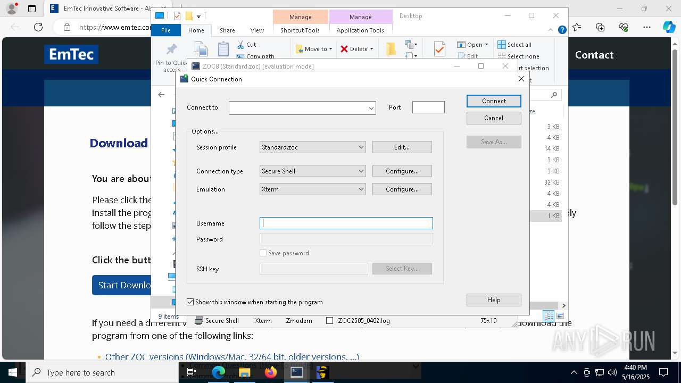The height and width of the screenshot is (383, 681).
Task: Open the File tab in File Explorer
Action: point(166,30)
